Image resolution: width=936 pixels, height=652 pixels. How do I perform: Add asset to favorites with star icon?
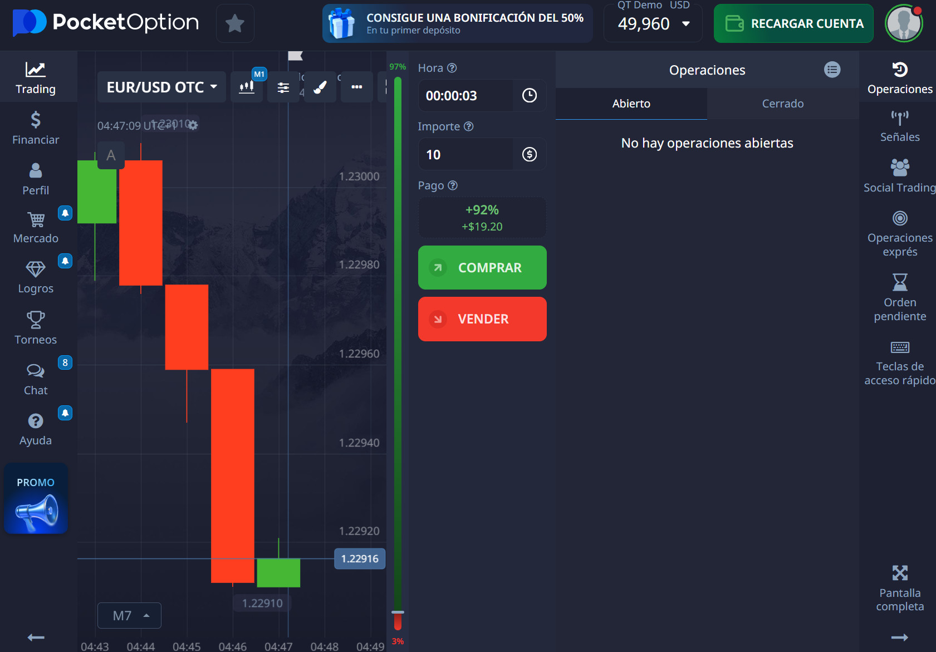pos(235,23)
